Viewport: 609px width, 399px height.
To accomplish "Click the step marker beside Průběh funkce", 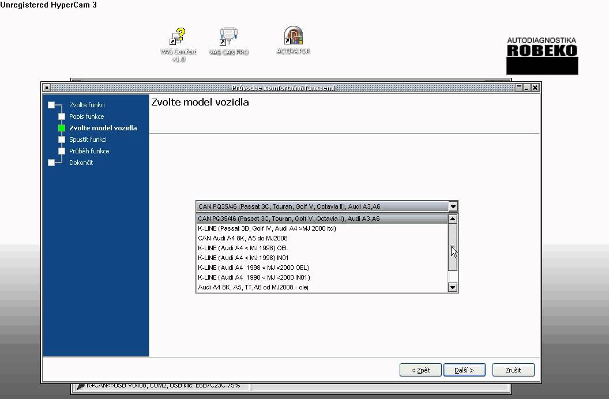I will click(62, 151).
